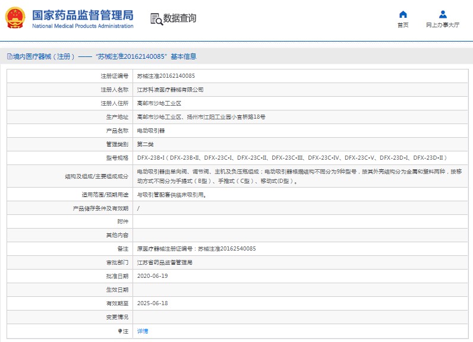Select registrant address 高邮市沙埝工业区
This screenshot has height=342, width=473.
pyautogui.click(x=159, y=103)
